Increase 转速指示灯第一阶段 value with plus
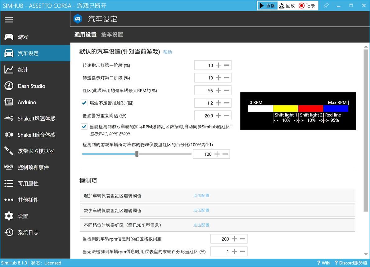 point(219,65)
